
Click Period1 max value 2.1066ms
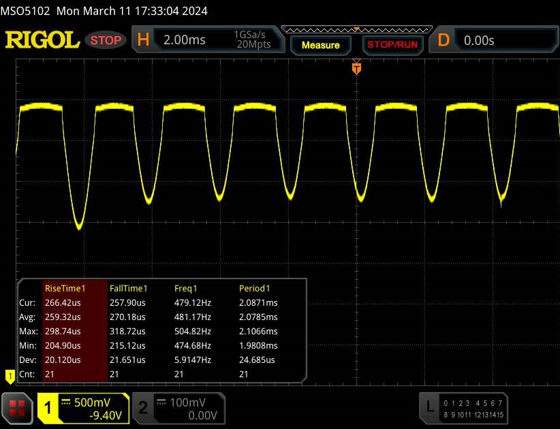click(258, 331)
